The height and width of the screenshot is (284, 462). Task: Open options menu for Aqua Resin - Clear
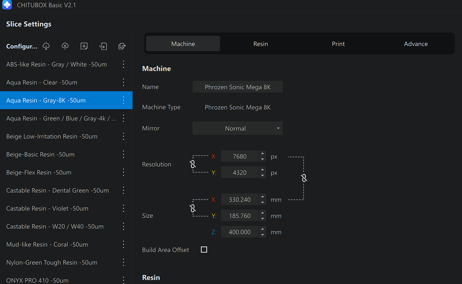pyautogui.click(x=123, y=82)
